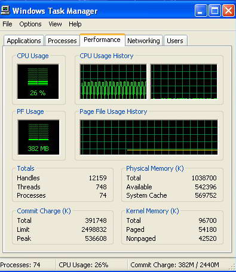Click the first CPU Usage History graph
The image size is (236, 272).
pos(113,81)
